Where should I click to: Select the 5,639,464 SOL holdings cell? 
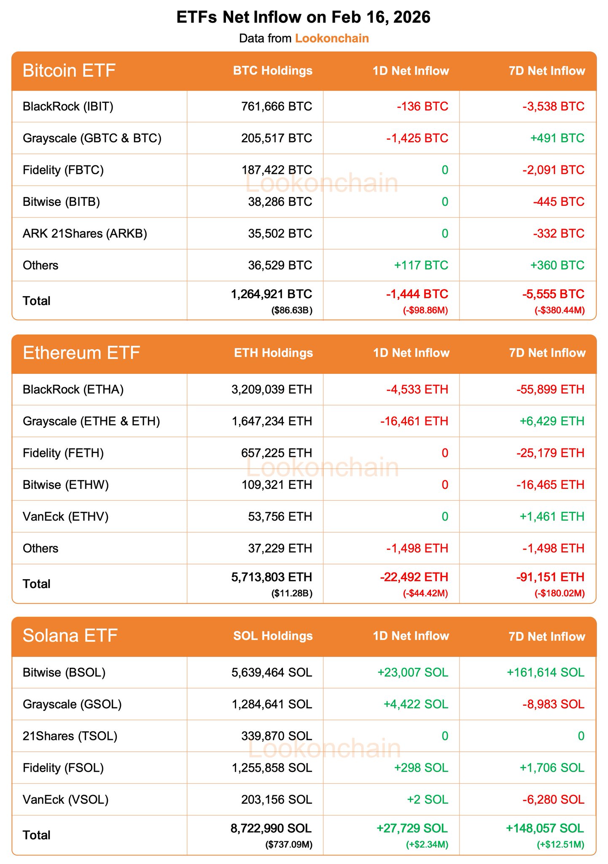click(x=272, y=672)
